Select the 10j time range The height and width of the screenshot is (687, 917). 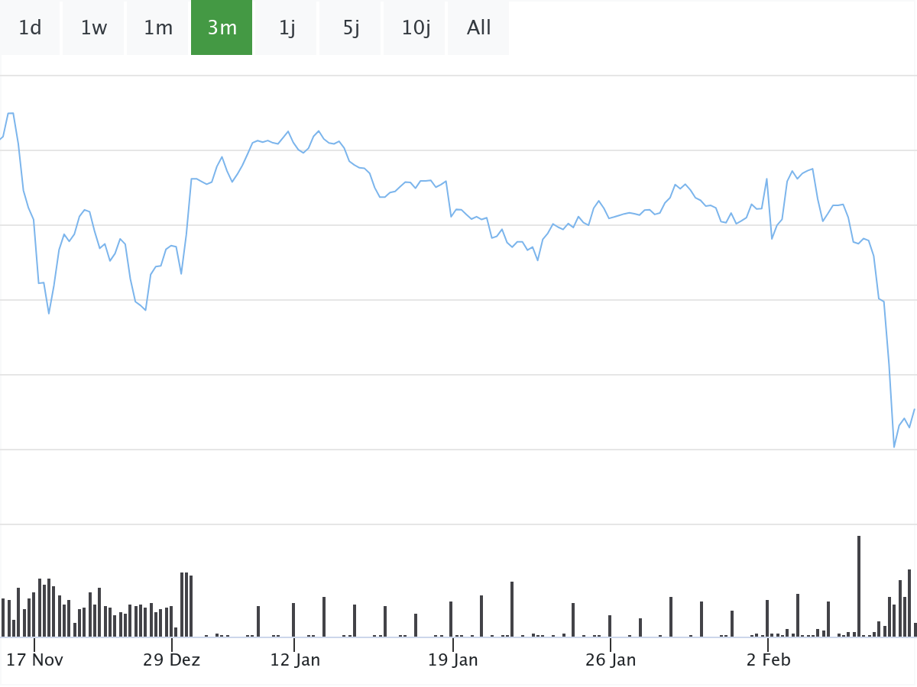coord(416,28)
